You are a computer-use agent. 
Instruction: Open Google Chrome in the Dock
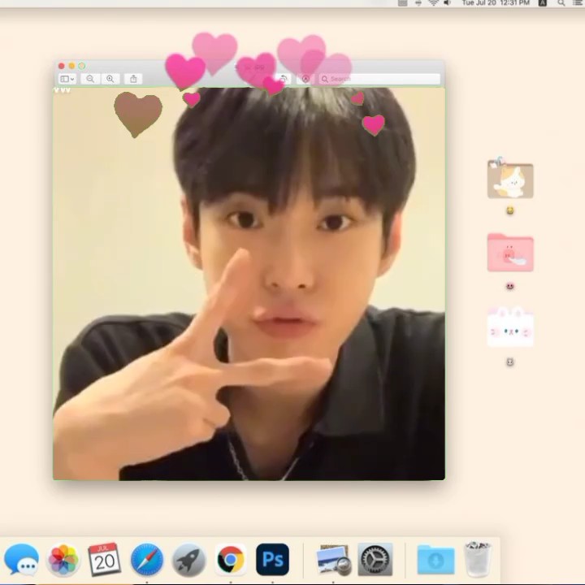[x=231, y=559]
